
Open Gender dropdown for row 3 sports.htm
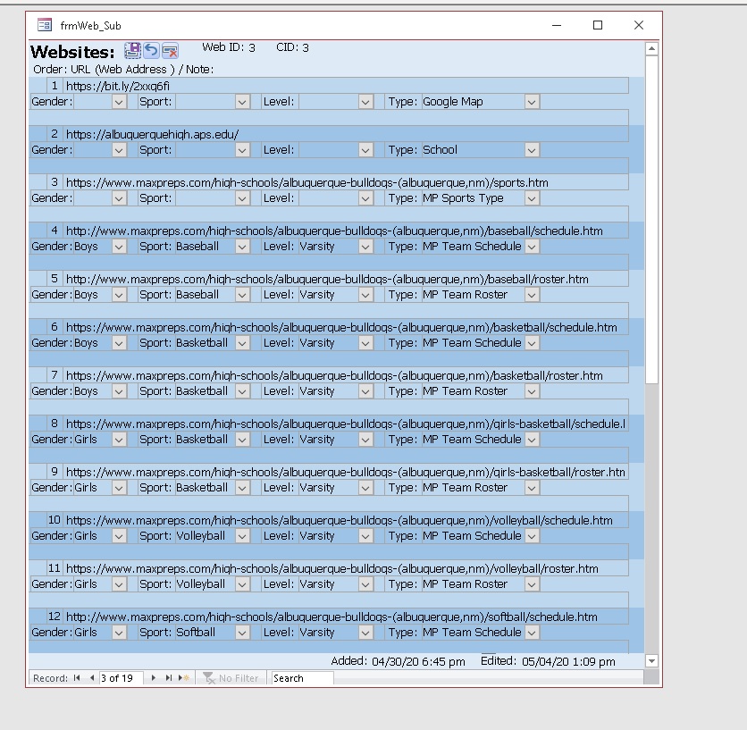119,198
